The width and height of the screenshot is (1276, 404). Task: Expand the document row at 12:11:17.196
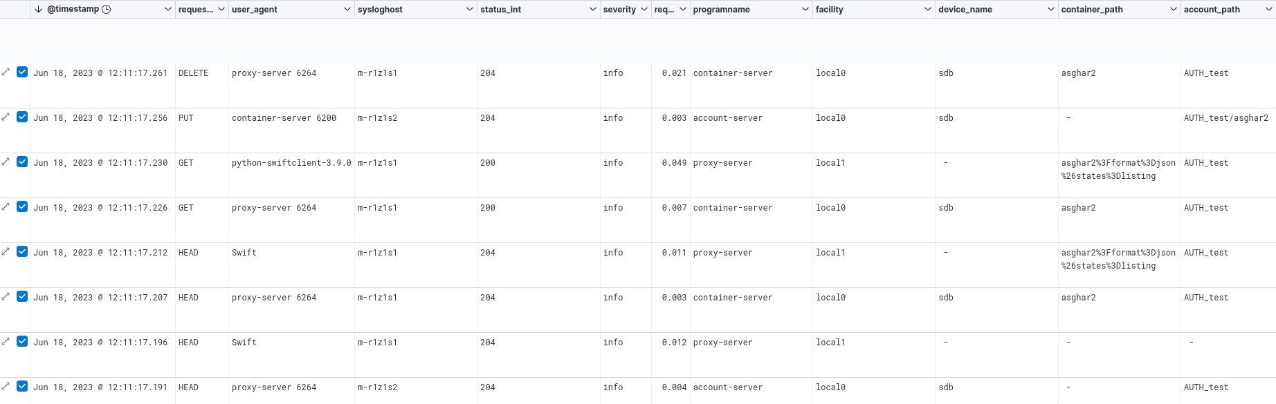(6, 341)
